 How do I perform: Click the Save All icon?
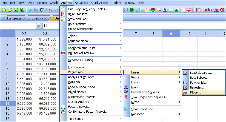point(22,10)
